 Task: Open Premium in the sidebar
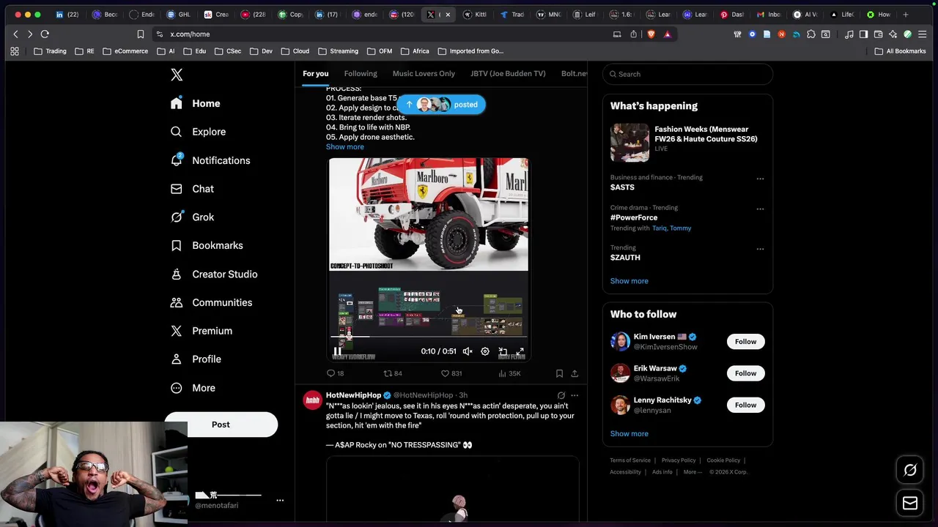(202, 331)
